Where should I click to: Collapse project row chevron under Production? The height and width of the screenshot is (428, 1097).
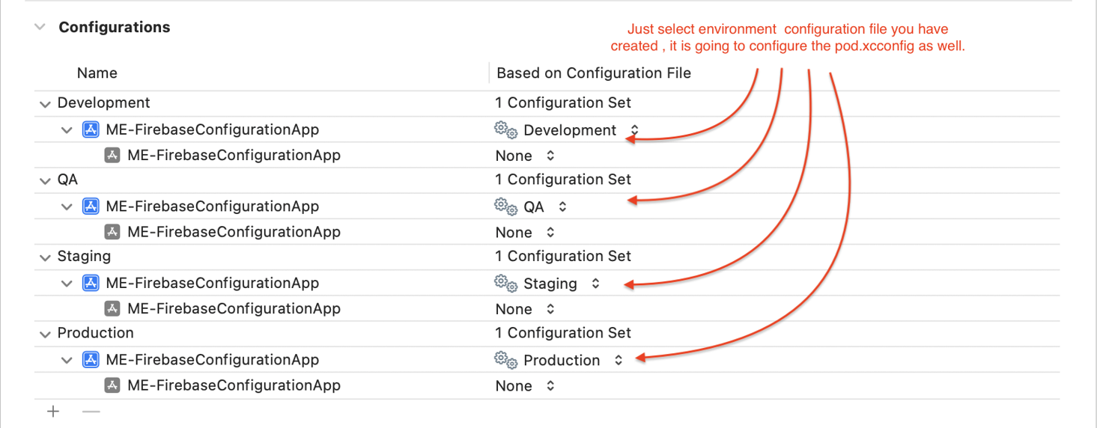coord(67,360)
